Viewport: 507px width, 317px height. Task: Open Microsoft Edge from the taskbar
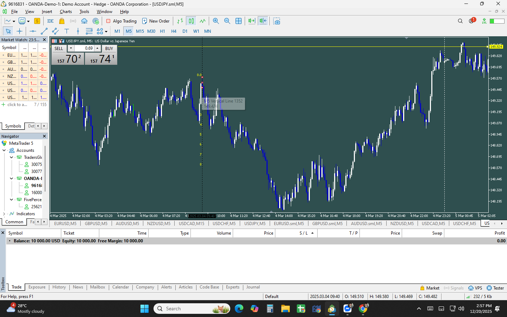click(239, 309)
